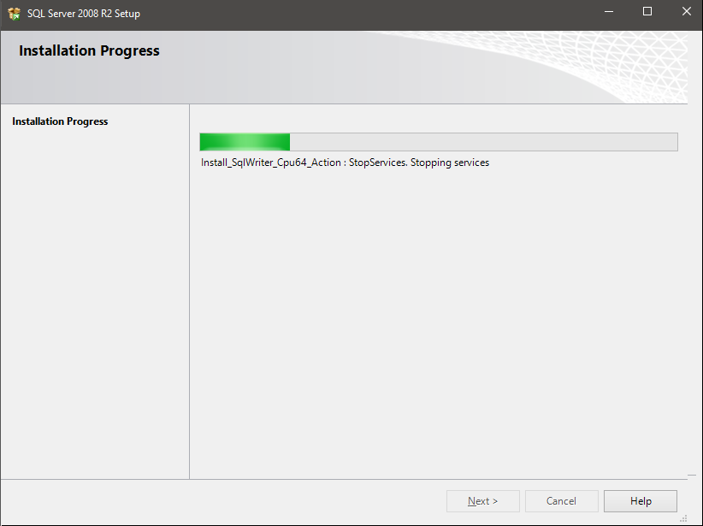Click the SQL Server Setup title bar icon

pos(14,14)
